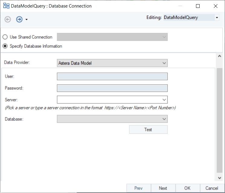Click the scrollbar up arrow

point(220,56)
